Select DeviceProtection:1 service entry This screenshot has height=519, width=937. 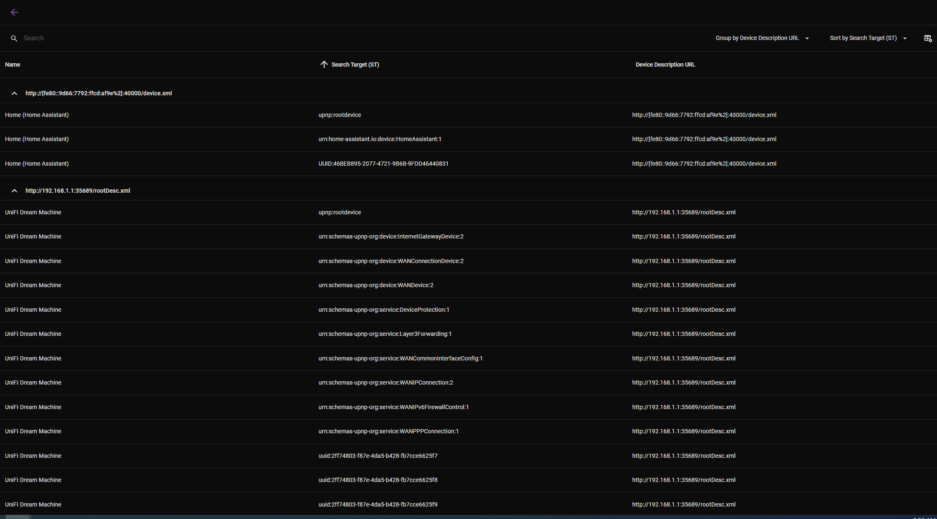(x=384, y=310)
